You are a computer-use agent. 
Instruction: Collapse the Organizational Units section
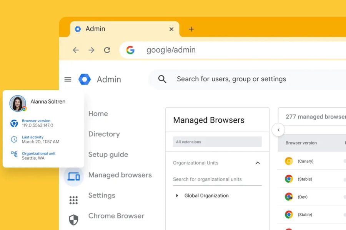pyautogui.click(x=258, y=163)
